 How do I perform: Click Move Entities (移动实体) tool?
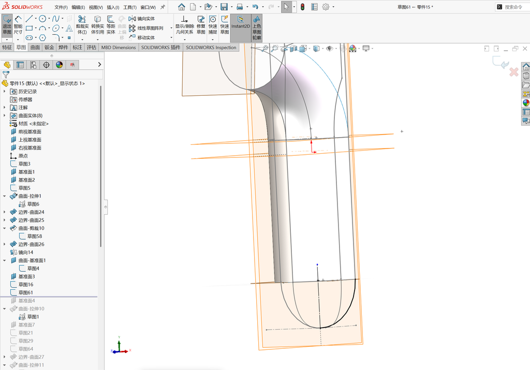click(142, 37)
